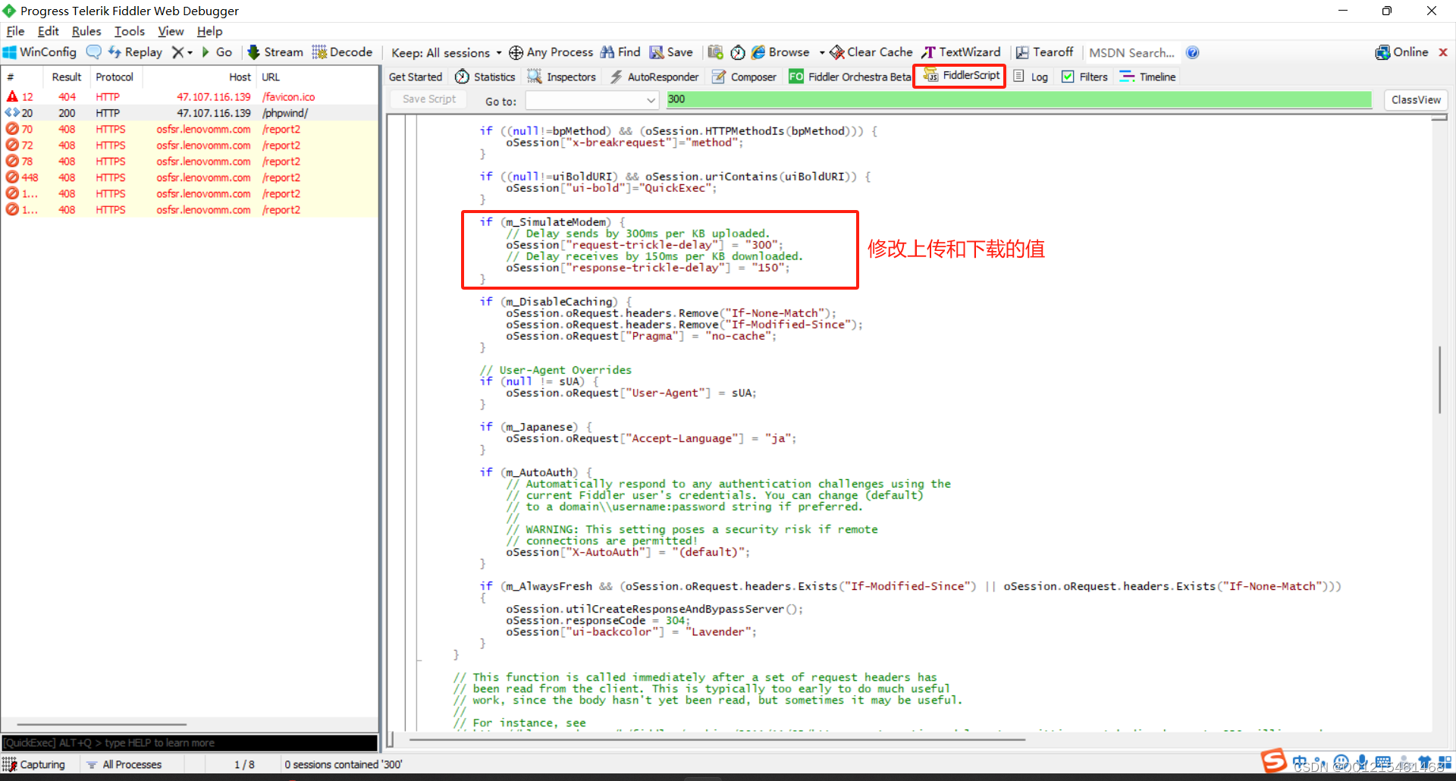Open the Any Process target picker
This screenshot has height=781, width=1456.
click(551, 52)
